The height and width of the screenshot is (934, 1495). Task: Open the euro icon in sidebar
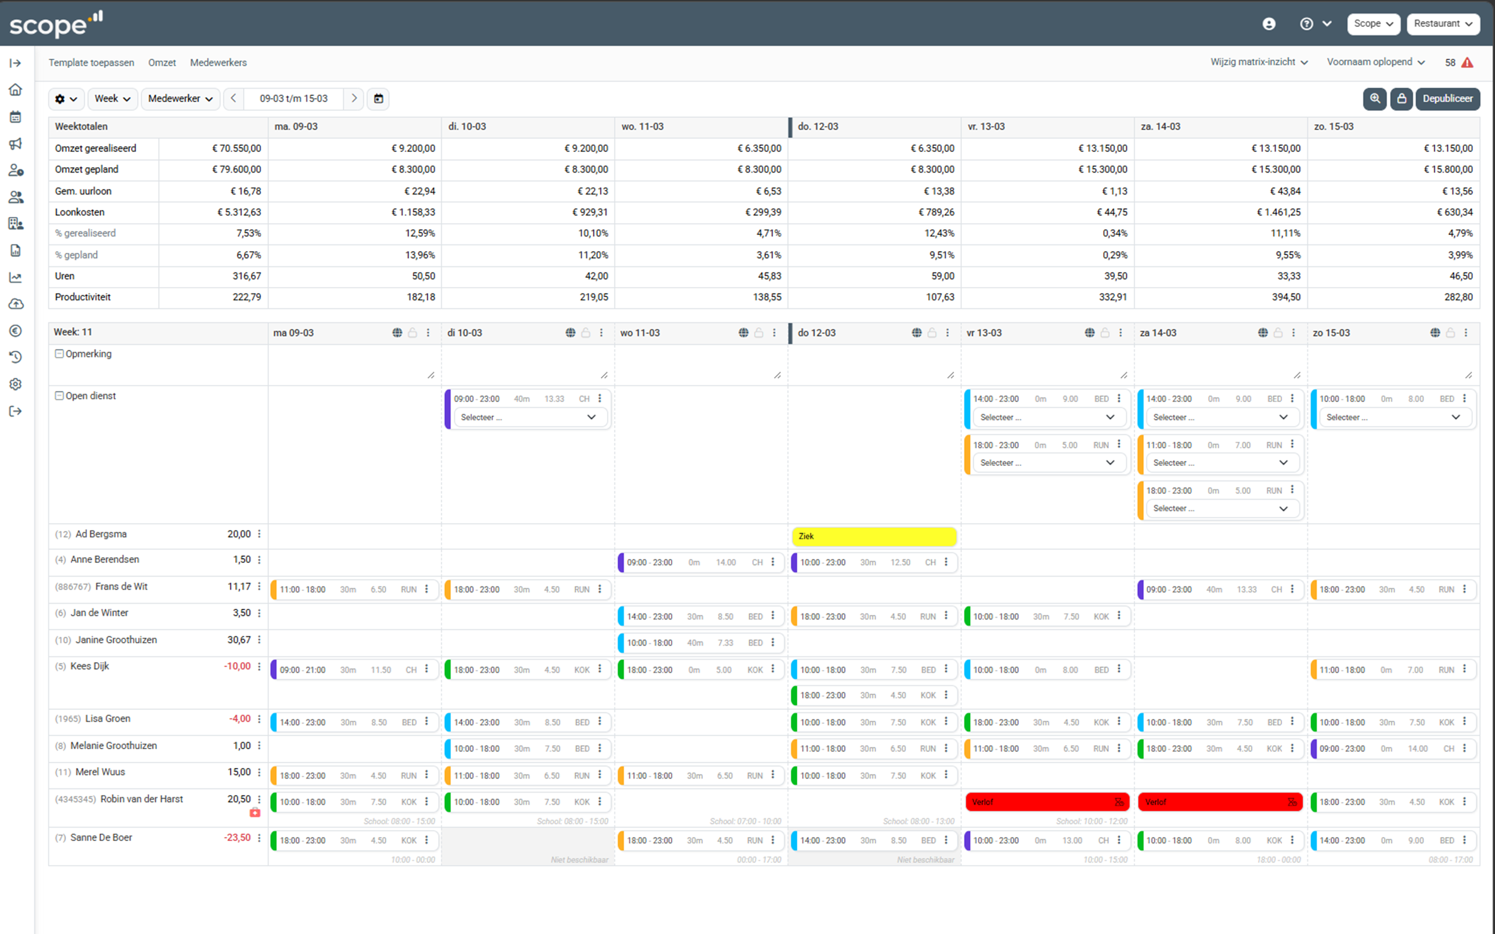(16, 331)
